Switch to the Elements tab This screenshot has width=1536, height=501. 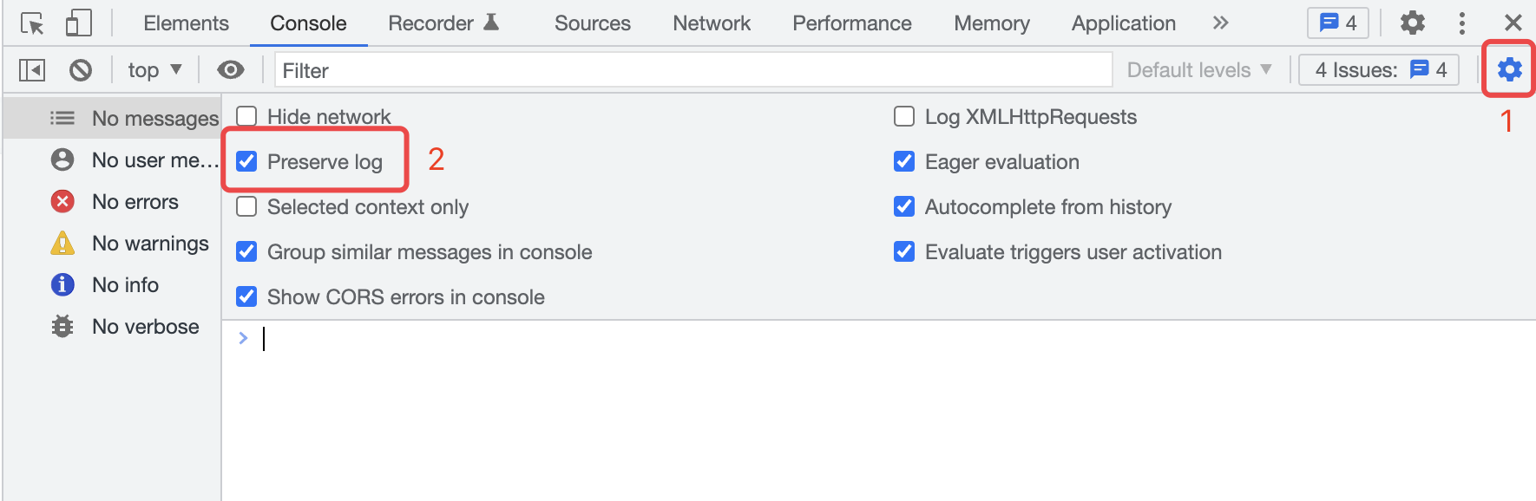coord(186,23)
